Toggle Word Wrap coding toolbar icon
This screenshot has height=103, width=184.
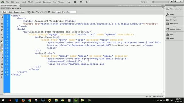pyautogui.click(x=2, y=48)
